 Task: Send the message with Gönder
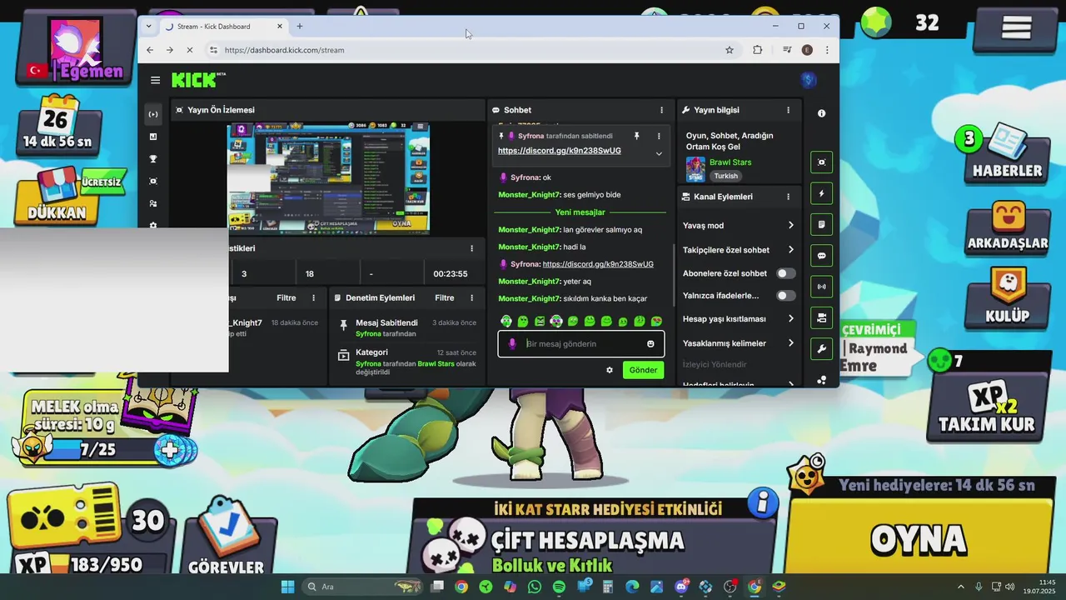point(643,370)
